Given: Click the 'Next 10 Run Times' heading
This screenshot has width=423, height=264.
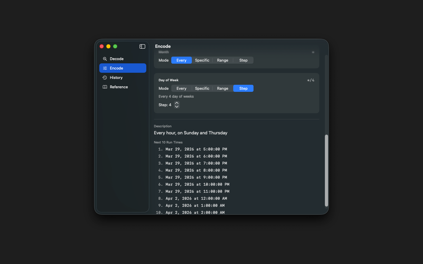Looking at the screenshot, I should pyautogui.click(x=168, y=142).
